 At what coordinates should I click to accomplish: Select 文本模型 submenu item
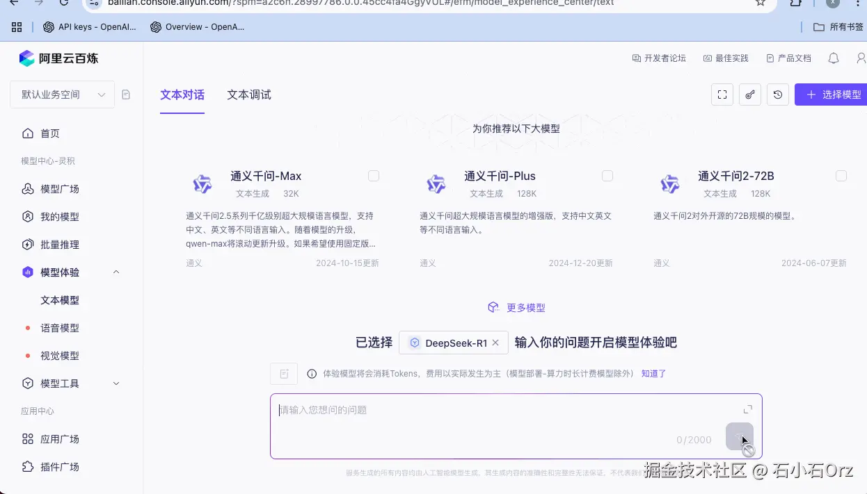tap(60, 300)
